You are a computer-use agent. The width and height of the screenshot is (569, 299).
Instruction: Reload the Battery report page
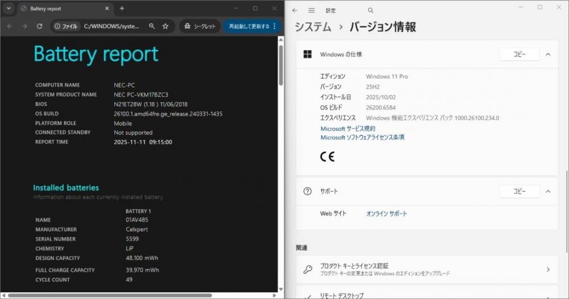[40, 26]
